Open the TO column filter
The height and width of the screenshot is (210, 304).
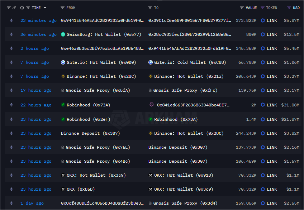(x=150, y=8)
